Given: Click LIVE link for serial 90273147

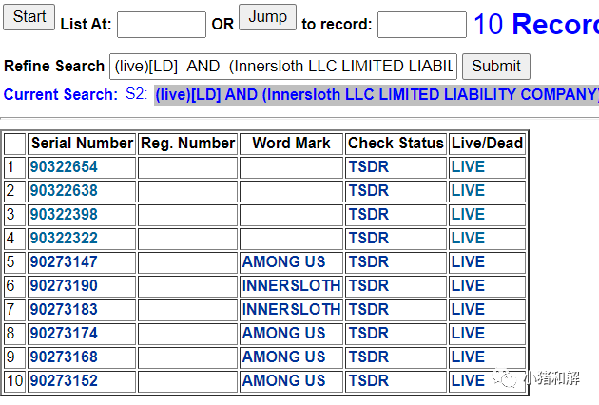Looking at the screenshot, I should click(468, 261).
